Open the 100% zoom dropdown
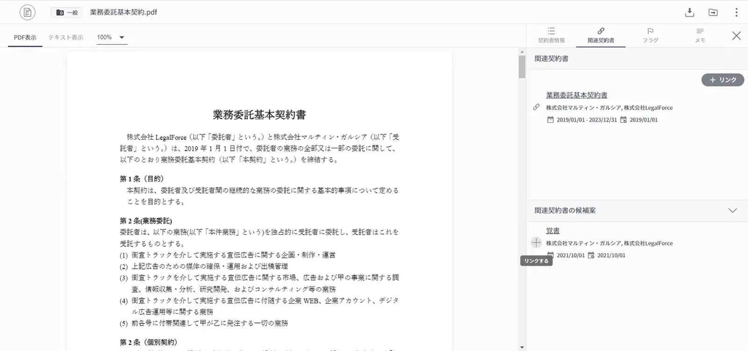The height and width of the screenshot is (351, 748). 112,37
